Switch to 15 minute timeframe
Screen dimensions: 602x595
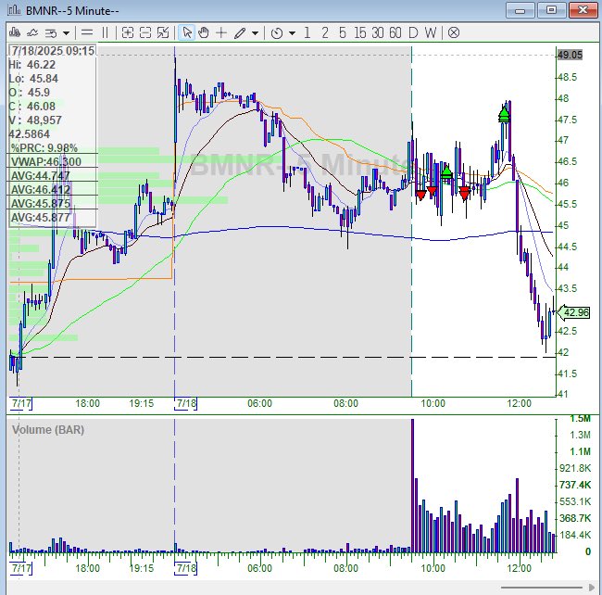pos(359,32)
